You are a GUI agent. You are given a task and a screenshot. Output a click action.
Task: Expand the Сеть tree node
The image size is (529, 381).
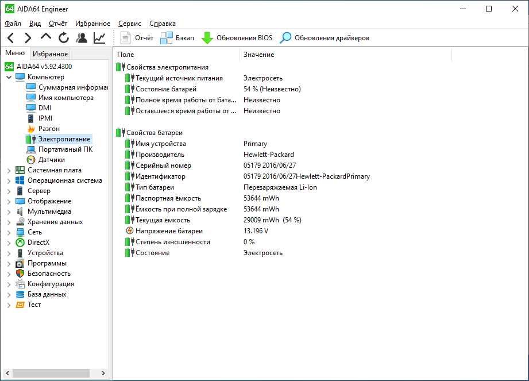tap(9, 233)
